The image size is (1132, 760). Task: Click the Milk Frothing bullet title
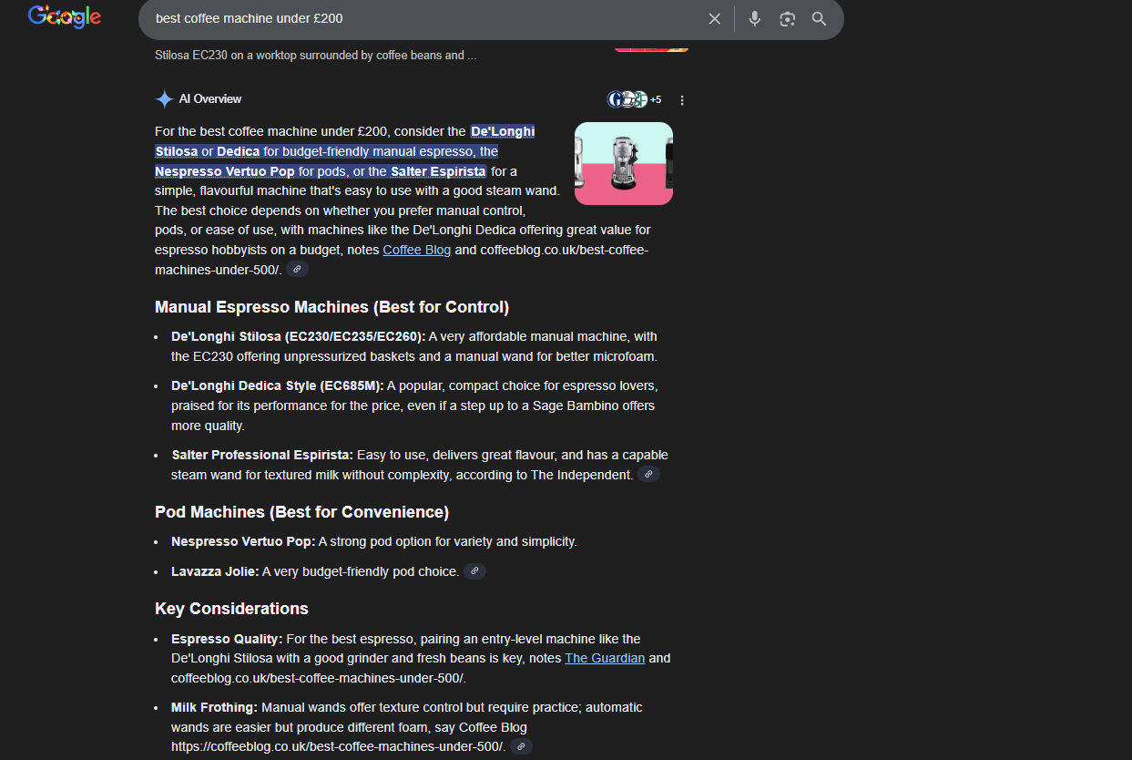point(215,707)
